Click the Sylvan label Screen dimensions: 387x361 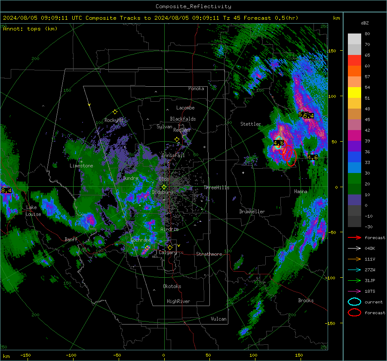tap(164, 127)
